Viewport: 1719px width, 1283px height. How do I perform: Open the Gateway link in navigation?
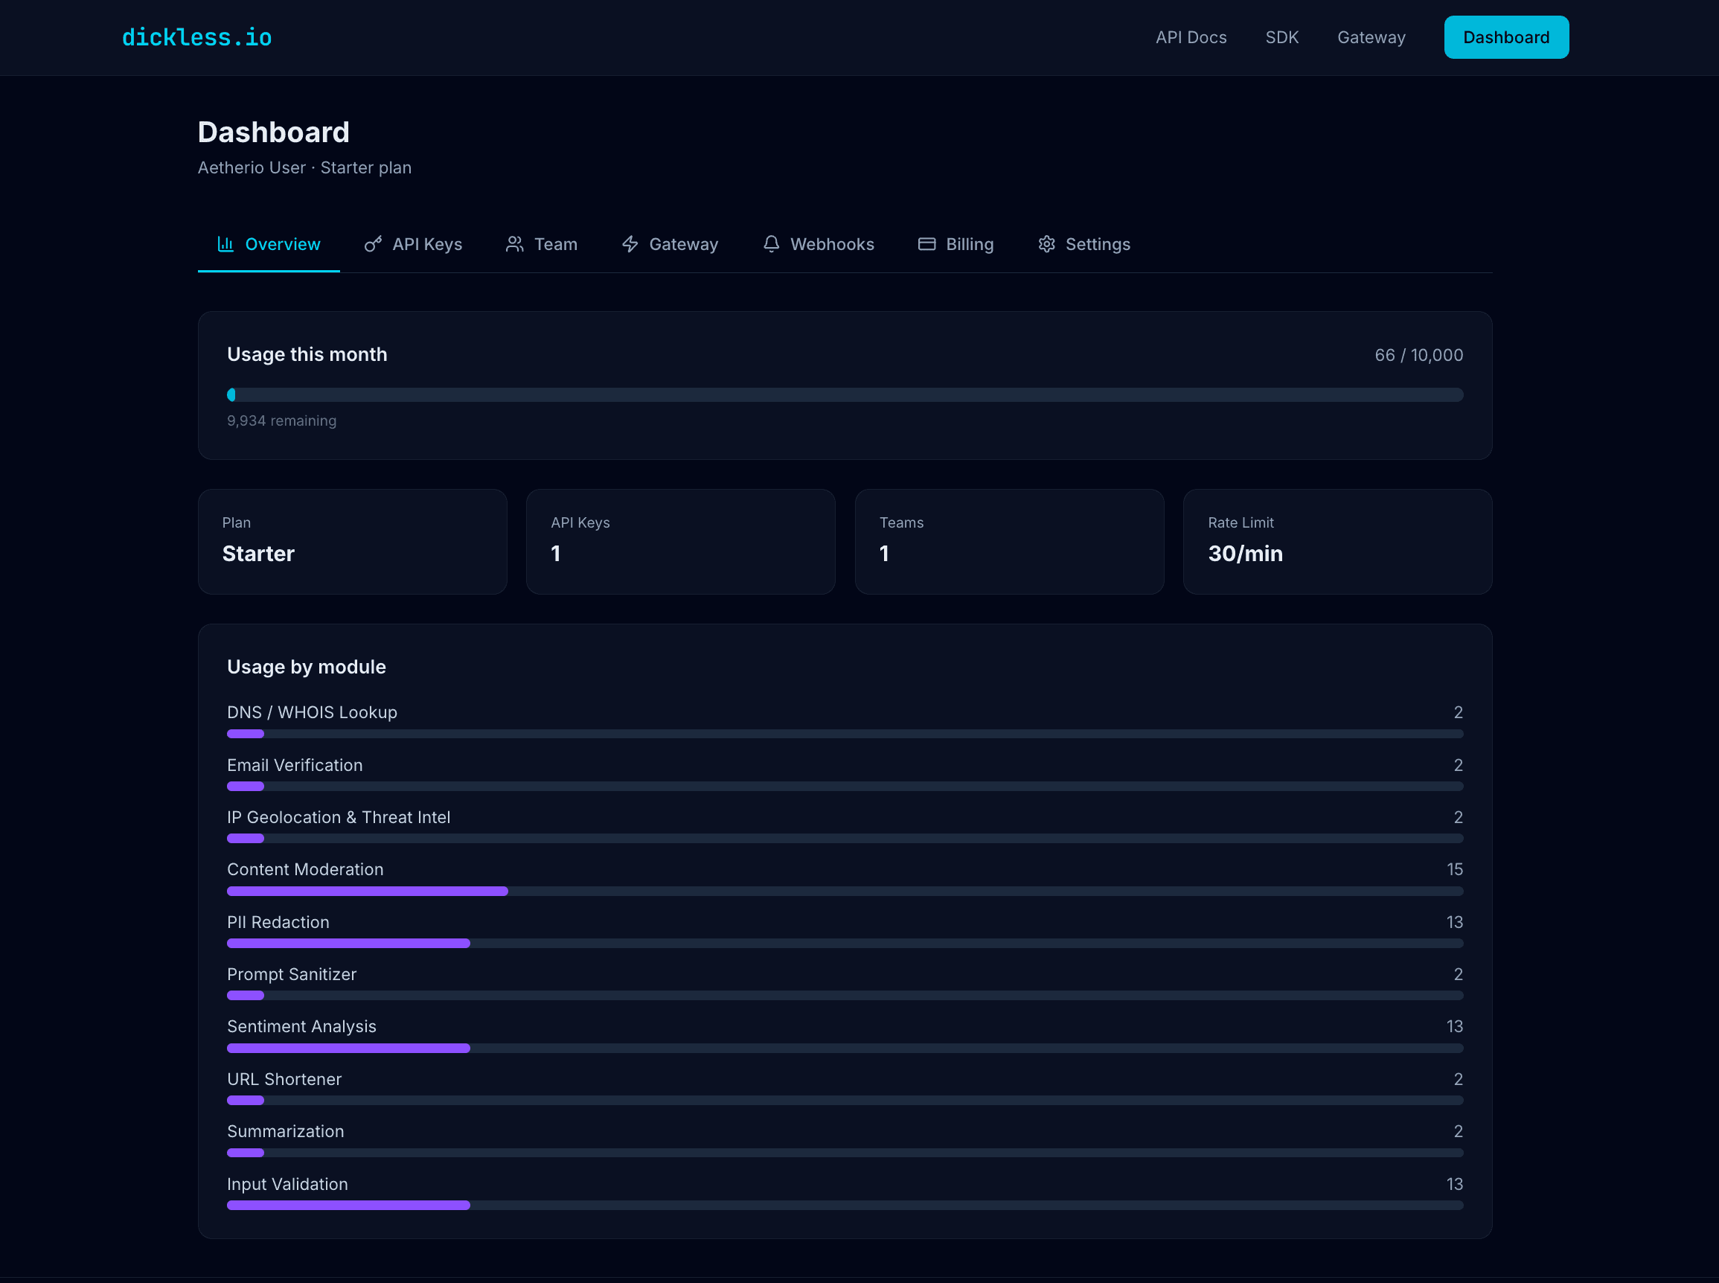pos(1371,36)
